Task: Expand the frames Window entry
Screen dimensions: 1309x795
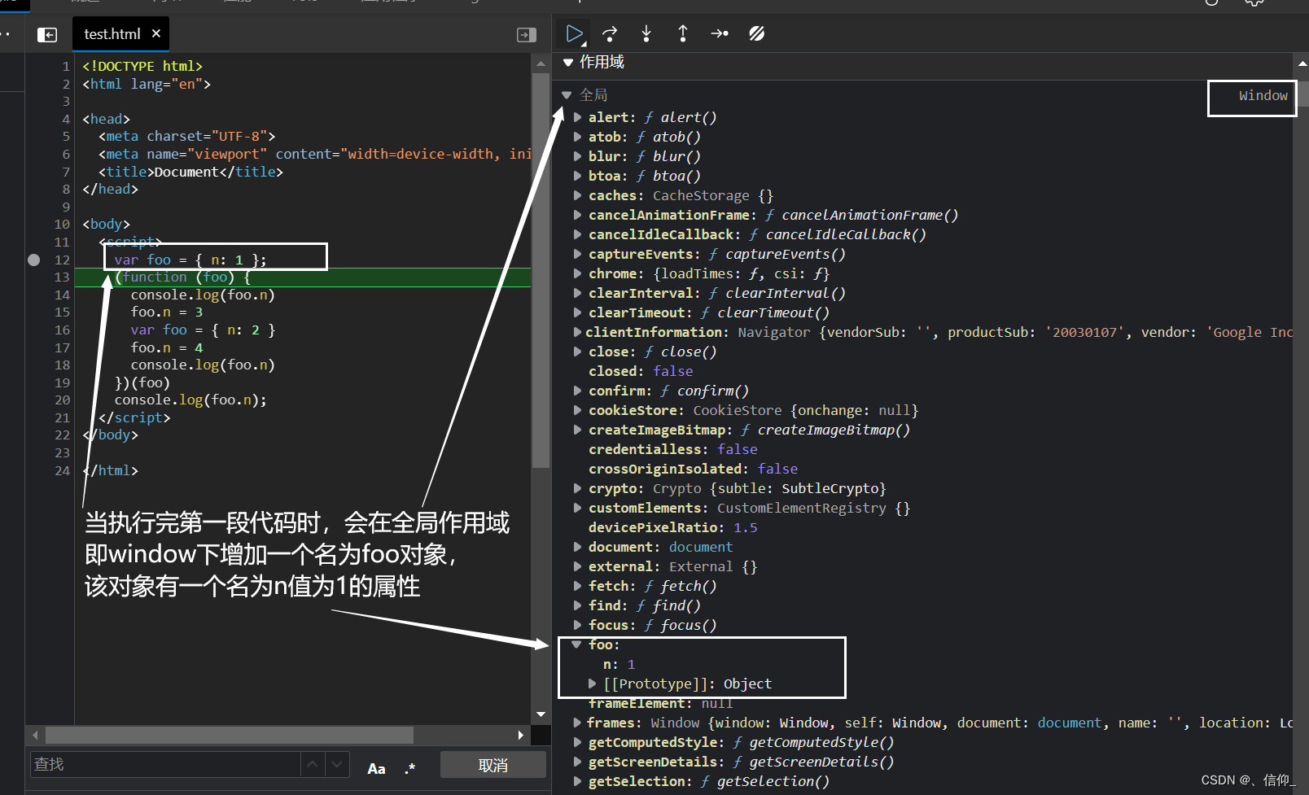Action: point(577,723)
